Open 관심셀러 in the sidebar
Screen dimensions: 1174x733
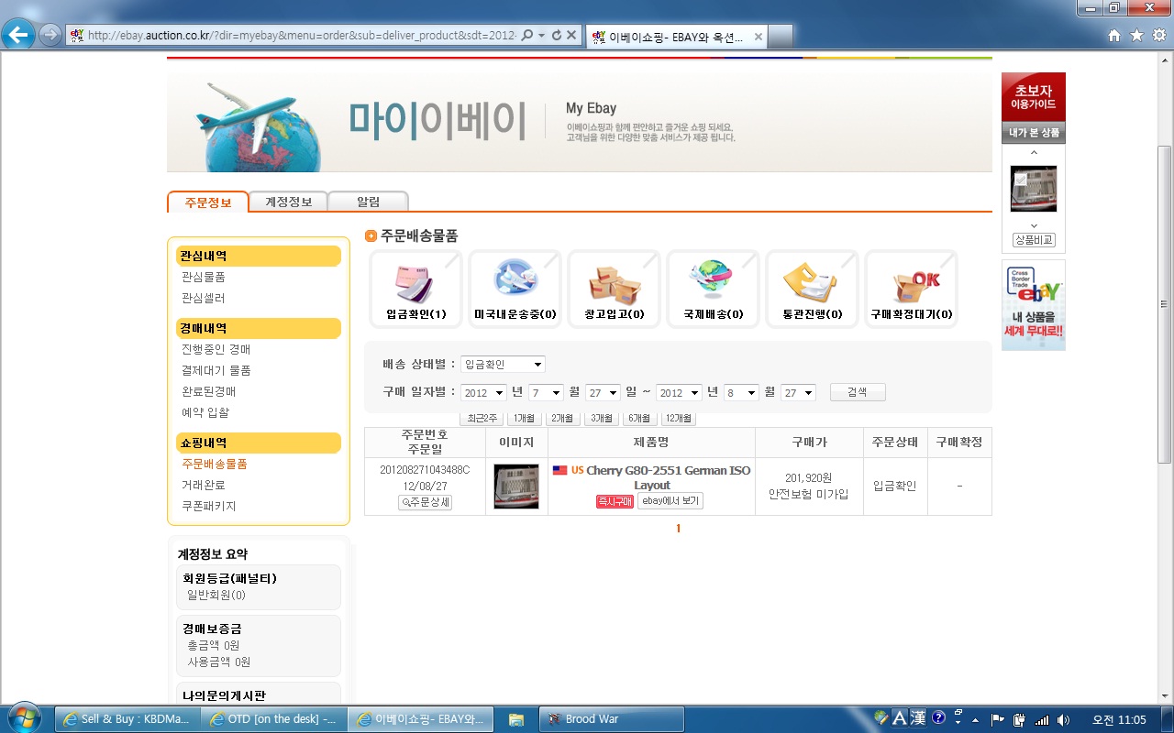click(204, 298)
